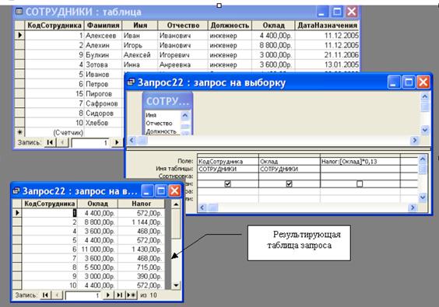
Task: Click Алексеев cell in СОТРУДНИКИ table
Action: click(103, 36)
